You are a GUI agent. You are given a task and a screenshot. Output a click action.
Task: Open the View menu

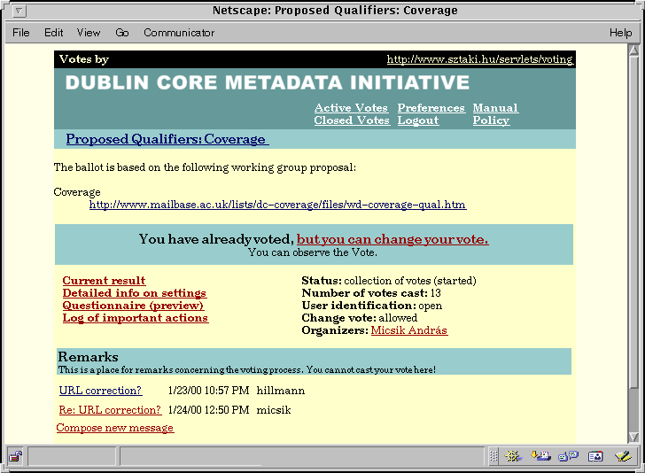pyautogui.click(x=89, y=33)
